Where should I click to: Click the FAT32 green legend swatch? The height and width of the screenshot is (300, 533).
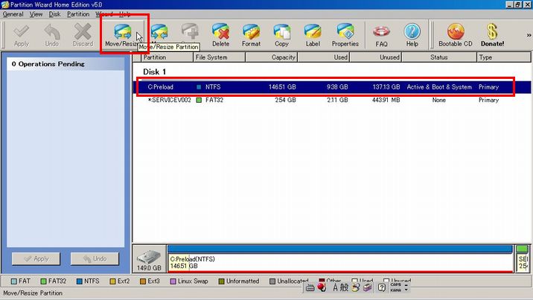click(43, 281)
